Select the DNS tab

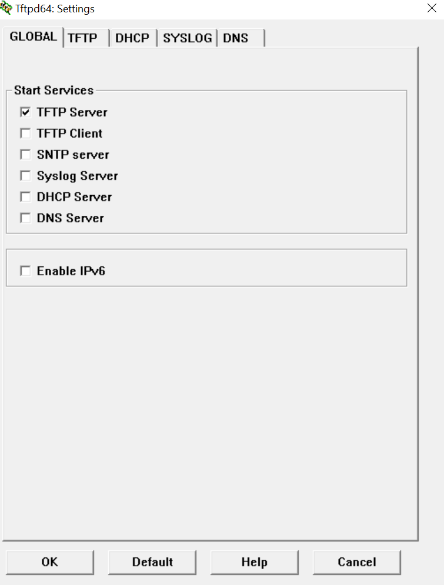(236, 38)
